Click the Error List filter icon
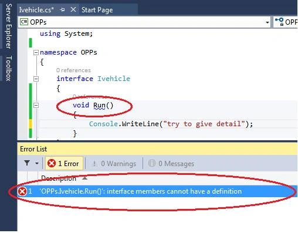The height and width of the screenshot is (233, 298). [27, 163]
